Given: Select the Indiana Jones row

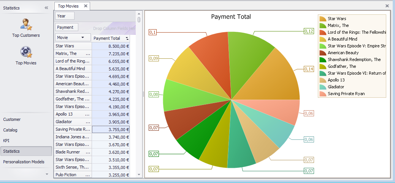Looking at the screenshot, I should click(73, 137).
